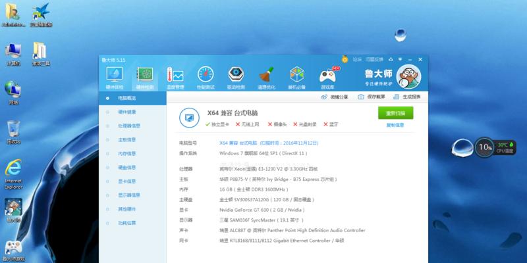Viewport: 527px width, 263px height.
Task: Click the Nvidia GeForce GT 630 value
Action: click(x=262, y=210)
